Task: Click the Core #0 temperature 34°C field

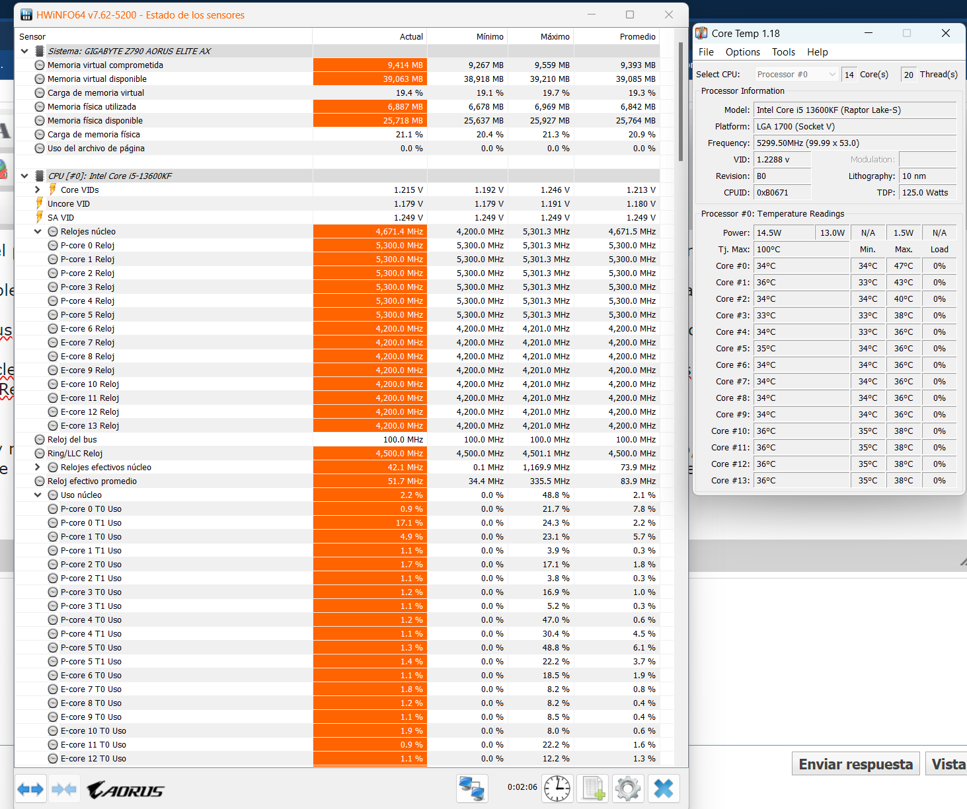Action: tap(801, 266)
